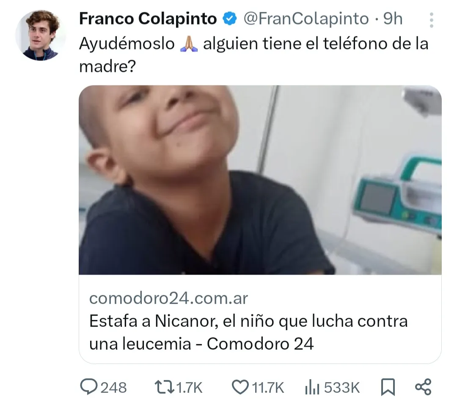Share the tweet via share icon
The image size is (457, 405).
coord(423,387)
